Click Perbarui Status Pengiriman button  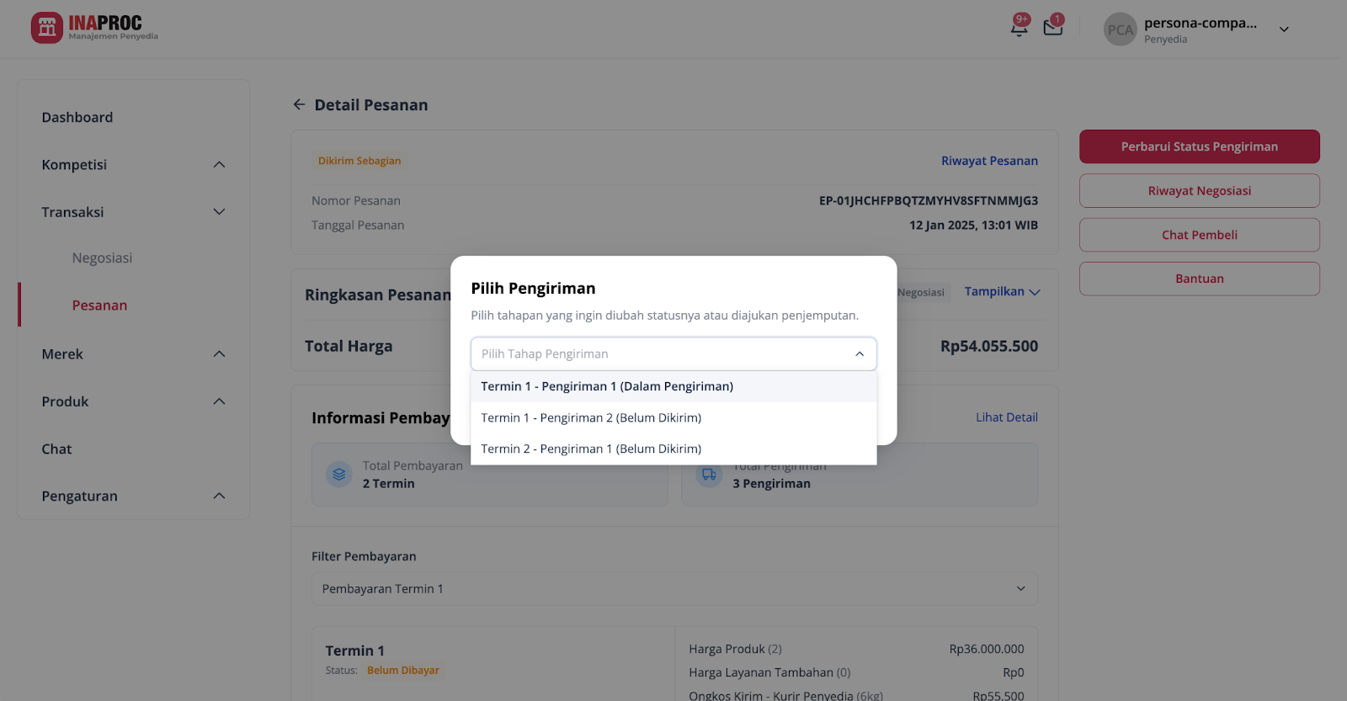click(1199, 146)
